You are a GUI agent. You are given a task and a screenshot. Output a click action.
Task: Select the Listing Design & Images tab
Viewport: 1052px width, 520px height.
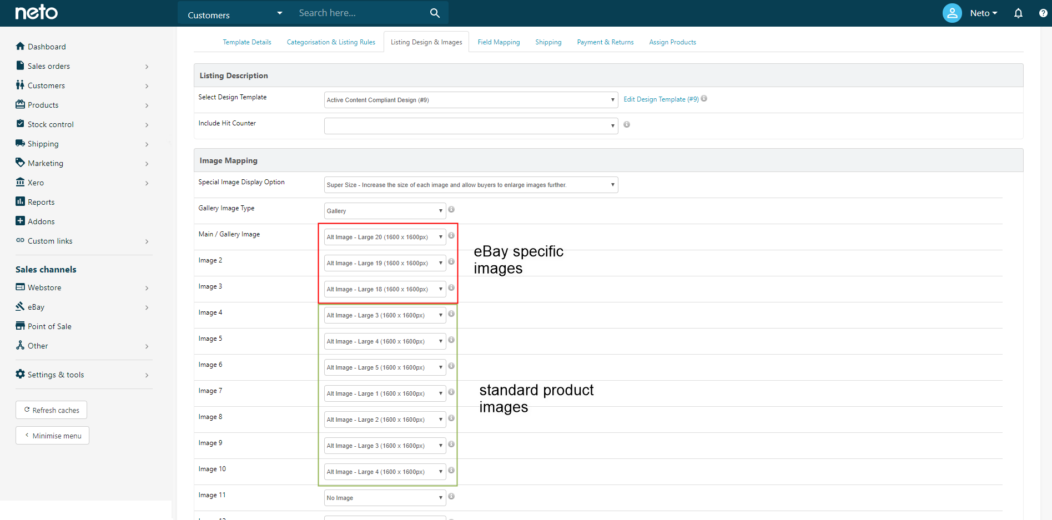coord(426,42)
